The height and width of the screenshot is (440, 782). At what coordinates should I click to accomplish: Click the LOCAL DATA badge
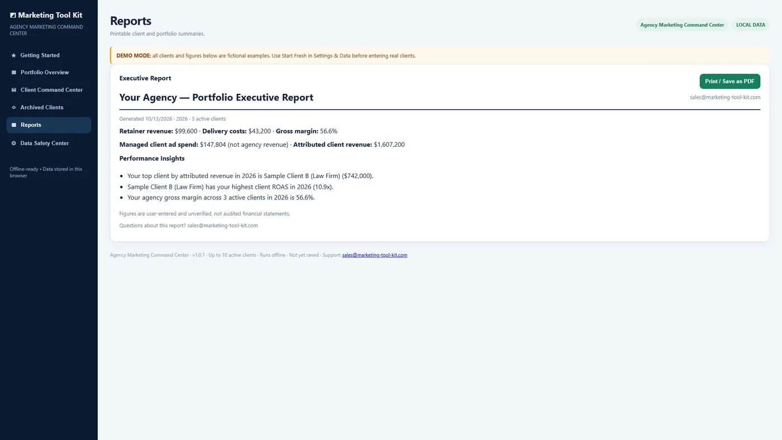pos(751,25)
